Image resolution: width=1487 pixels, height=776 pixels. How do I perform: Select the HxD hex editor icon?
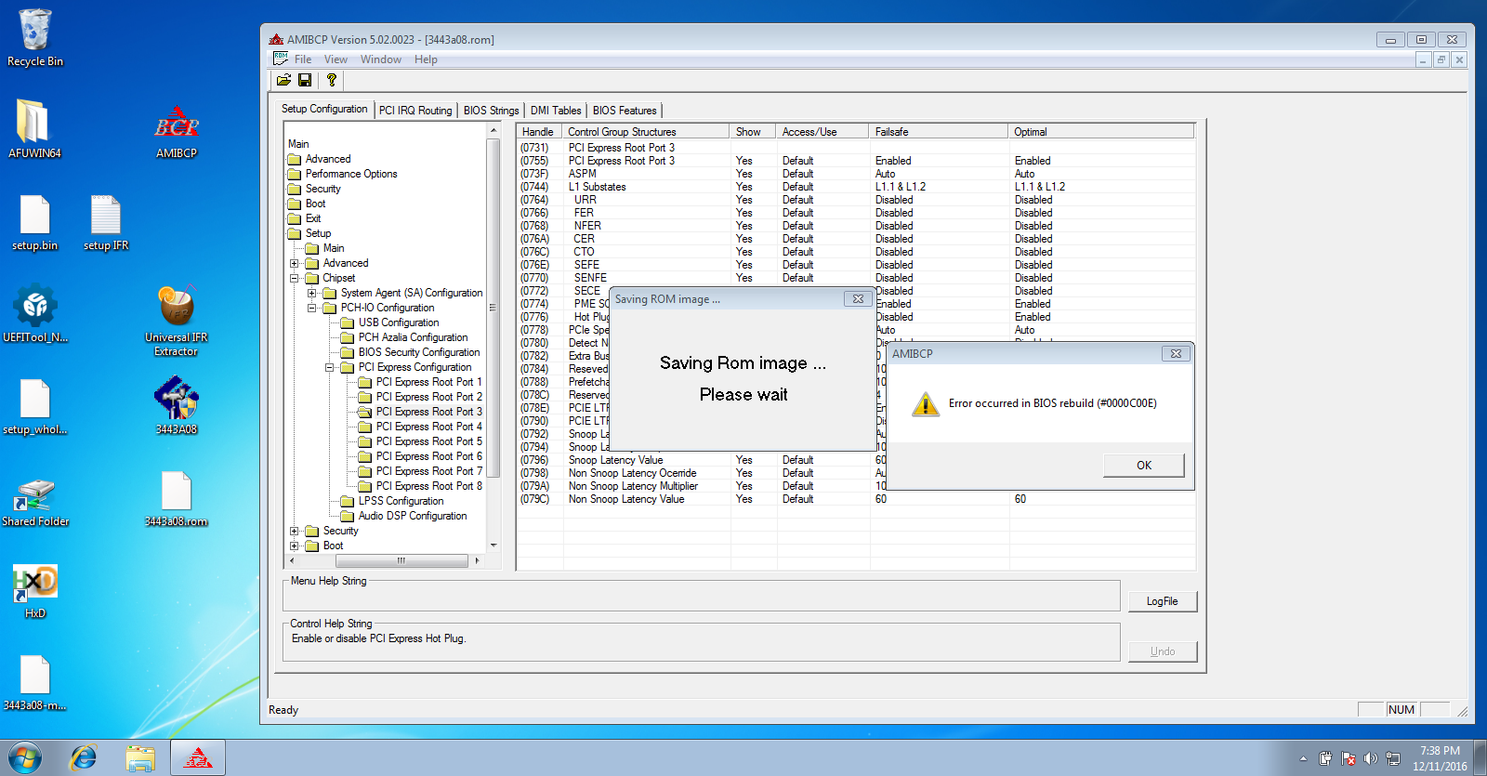(x=34, y=590)
